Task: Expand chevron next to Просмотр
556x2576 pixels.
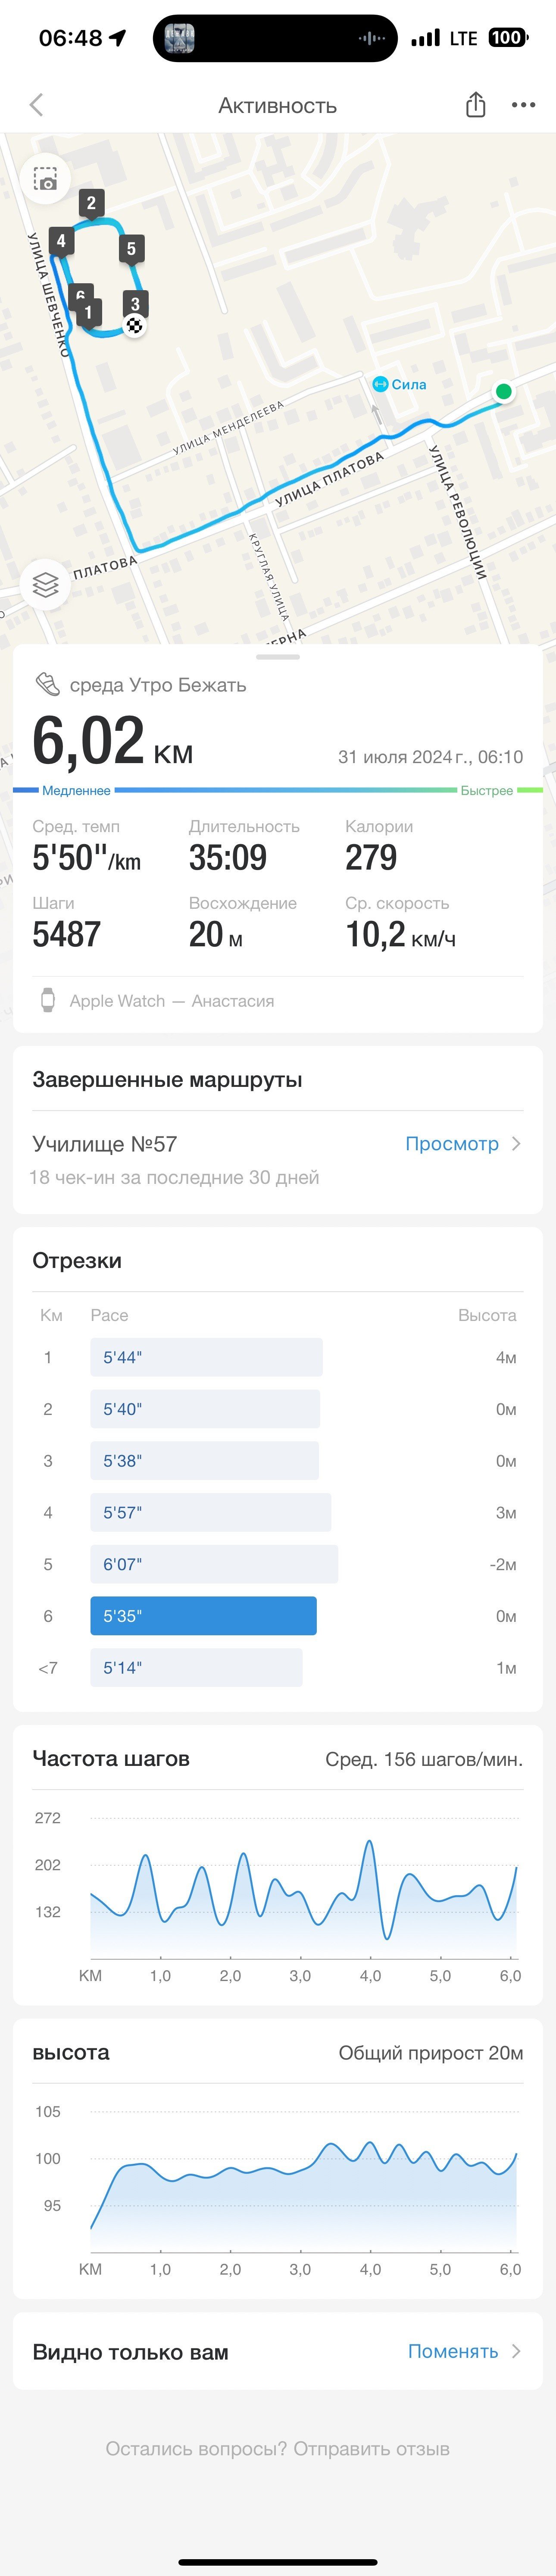Action: coord(516,1143)
